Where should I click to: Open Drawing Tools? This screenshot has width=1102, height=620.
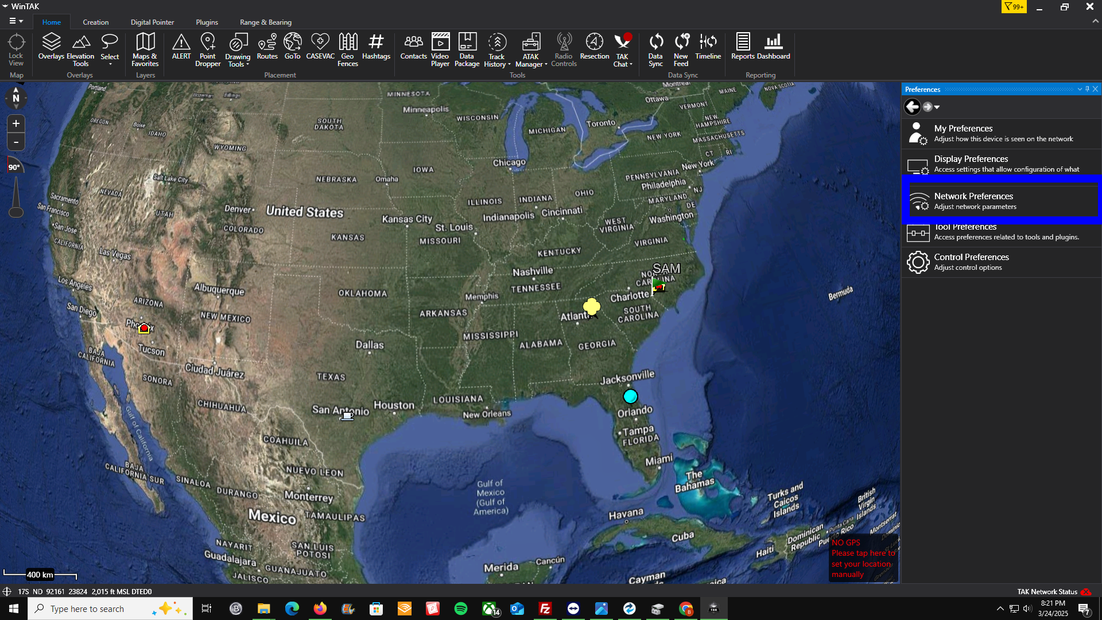coord(238,49)
